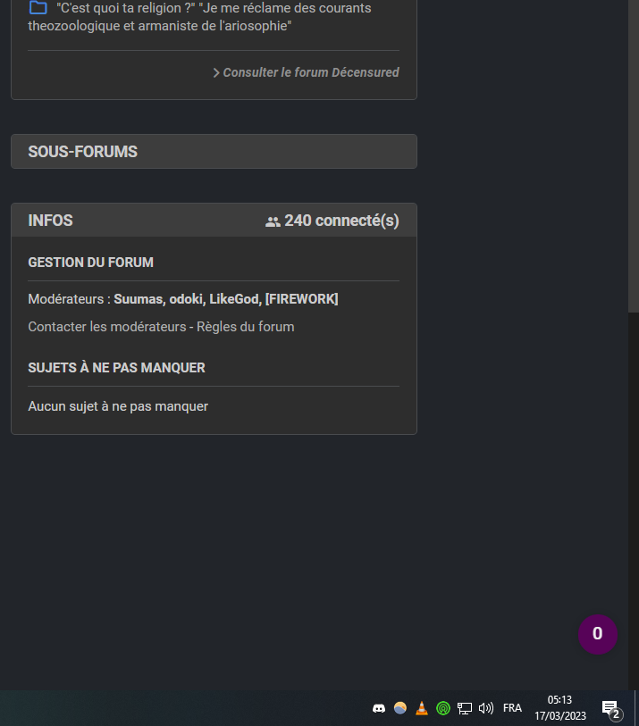Click the volume speaker tray icon
The width and height of the screenshot is (639, 726).
click(486, 708)
